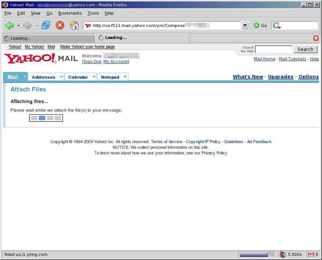322x260 pixels.
Task: Open the Guidelines footer link
Action: 233,142
